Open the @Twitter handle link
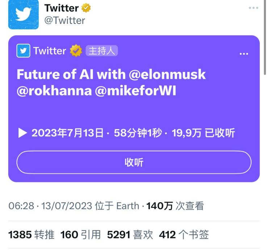 [64, 21]
